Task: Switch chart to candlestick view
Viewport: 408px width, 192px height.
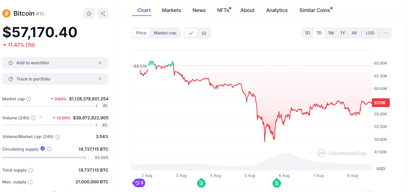Action: 203,33
